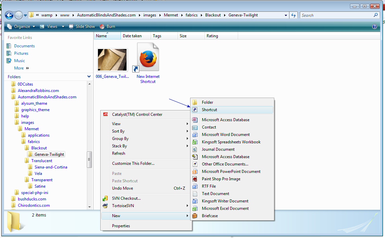Select the Translucent folder in tree
The width and height of the screenshot is (385, 238).
pyautogui.click(x=42, y=161)
